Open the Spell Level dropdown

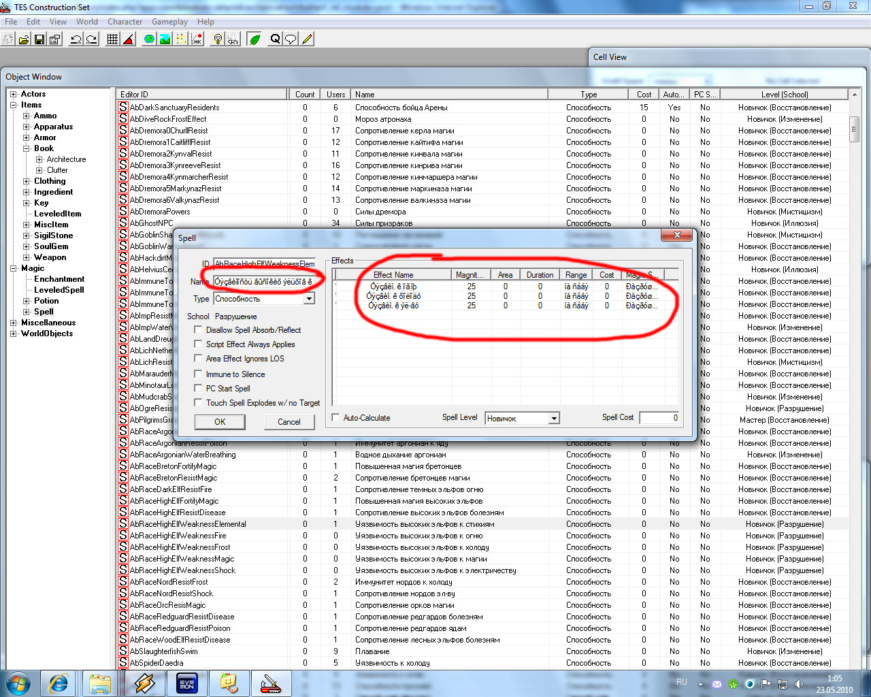[554, 419]
